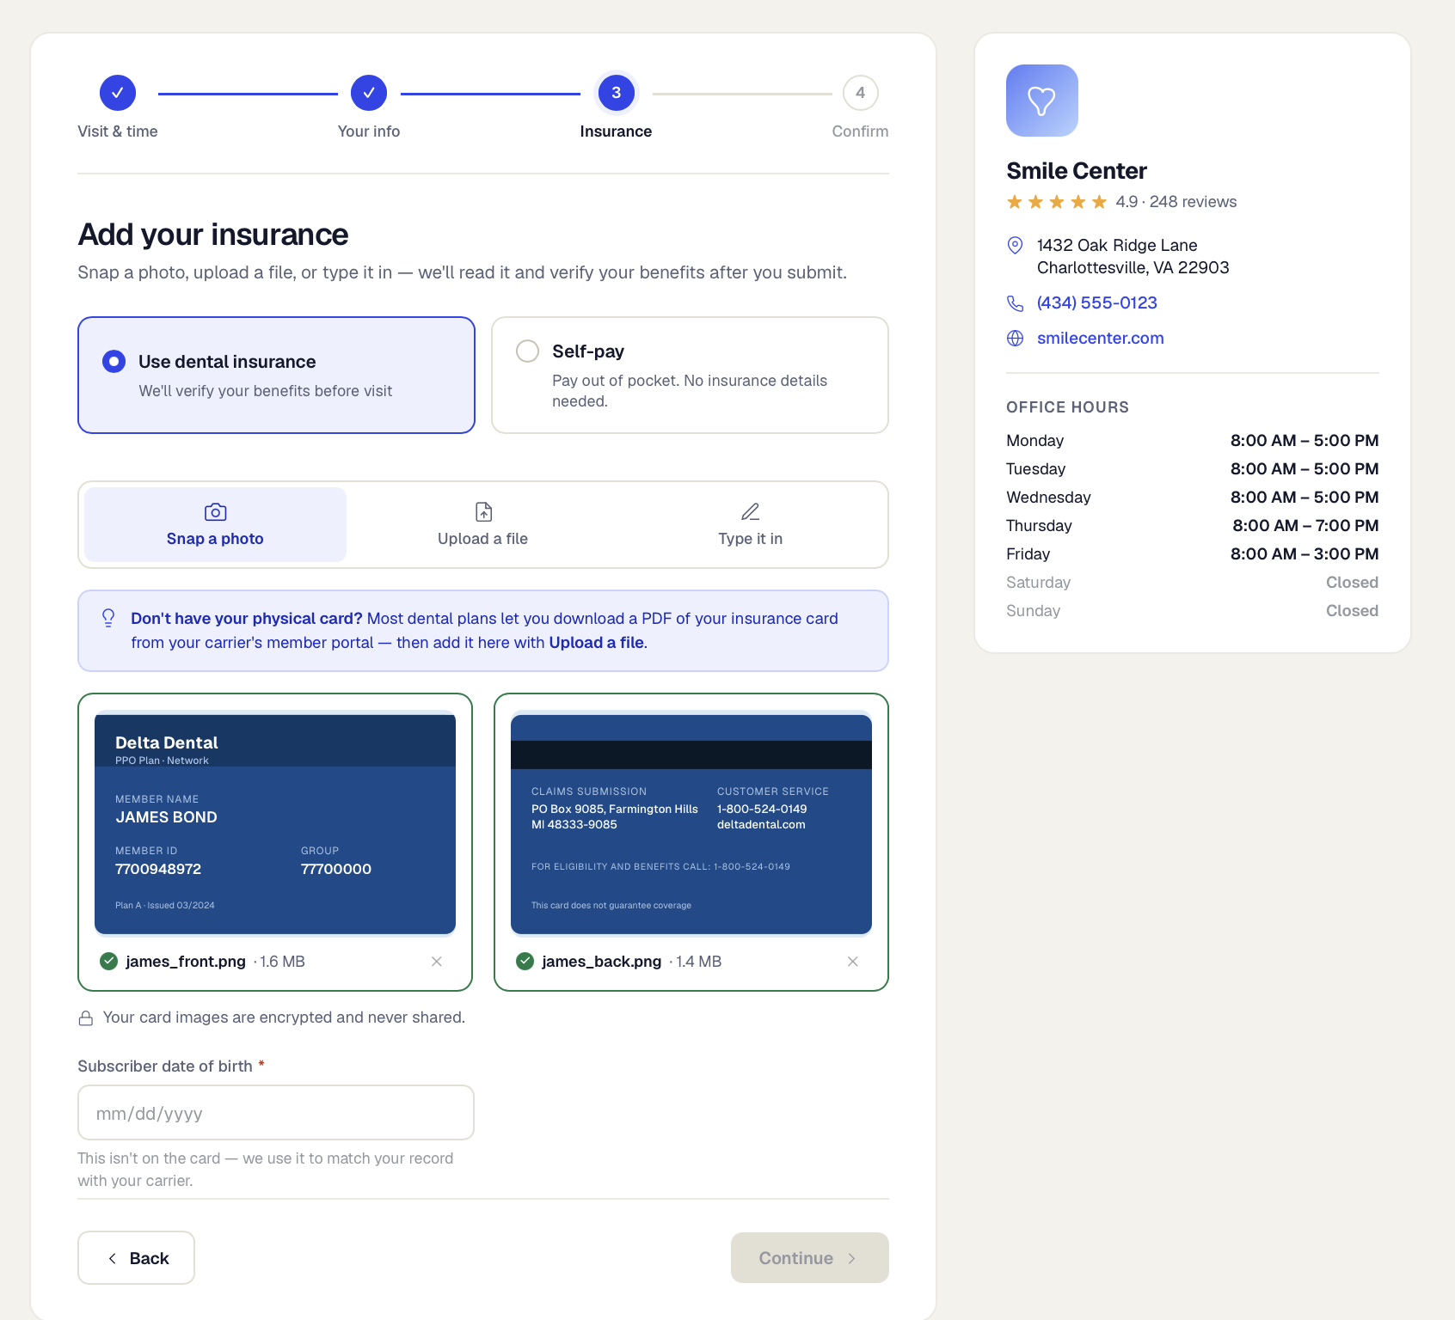Go to Visit & time step label

(118, 131)
